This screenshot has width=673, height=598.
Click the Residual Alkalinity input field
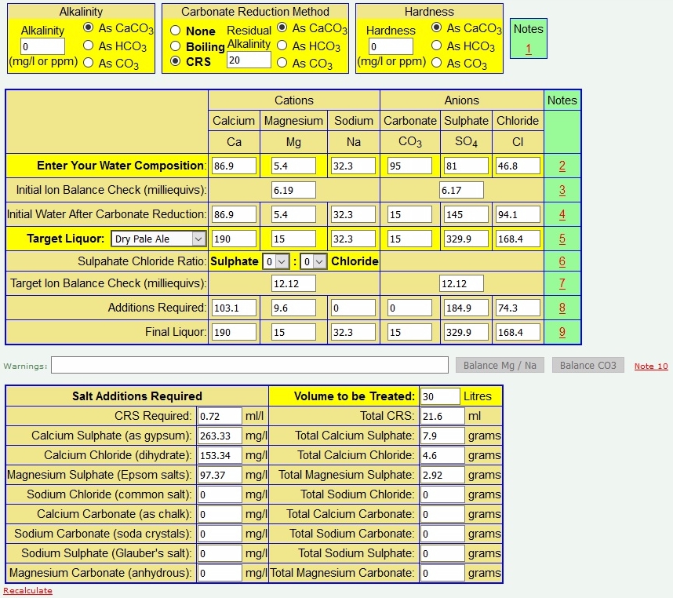249,60
